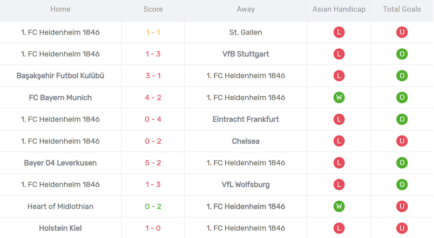The height and width of the screenshot is (238, 434).
Task: Select the Total Goals column header
Action: point(402,9)
